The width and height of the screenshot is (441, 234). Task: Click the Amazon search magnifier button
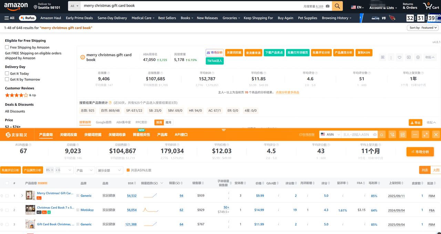[337, 6]
